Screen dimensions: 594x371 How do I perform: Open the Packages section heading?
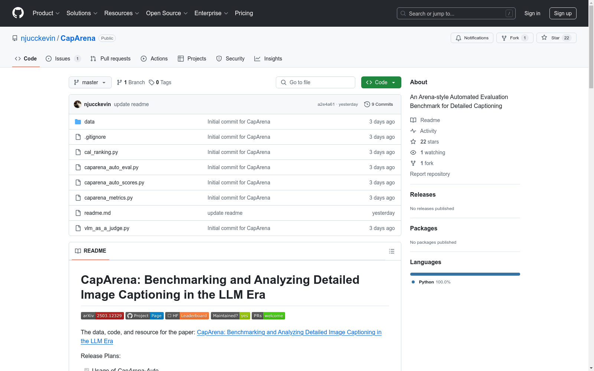click(x=424, y=228)
